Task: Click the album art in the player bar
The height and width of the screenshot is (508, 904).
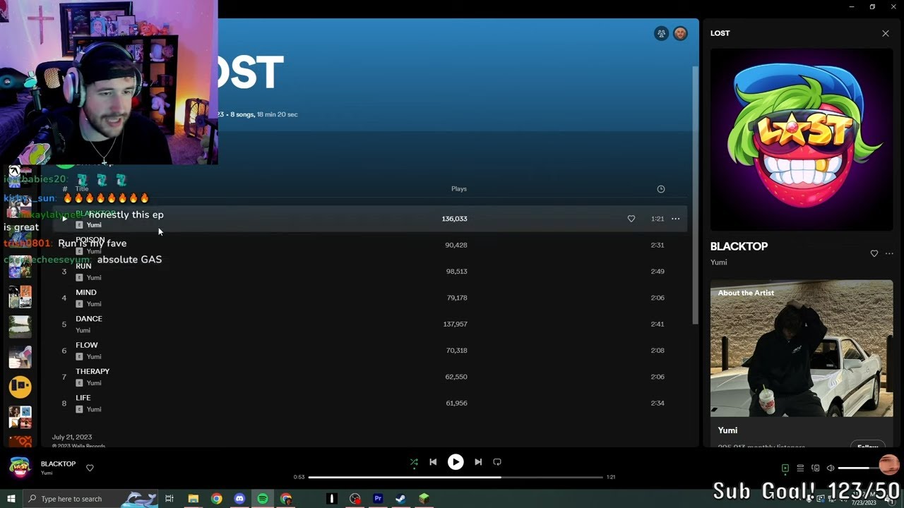Action: click(20, 467)
